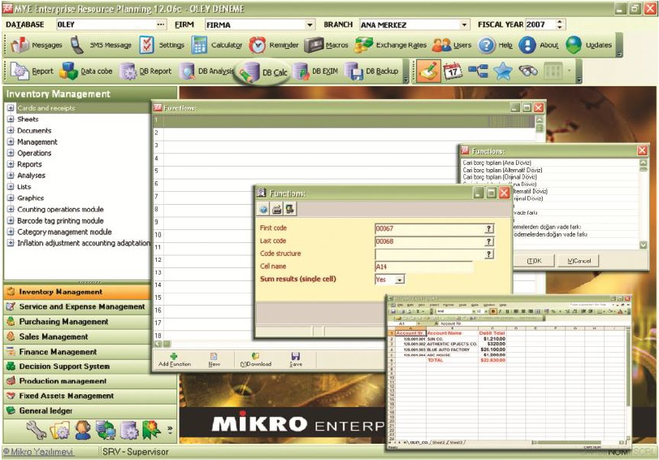
Task: Open SMS Message from the toolbar
Action: coord(101,45)
